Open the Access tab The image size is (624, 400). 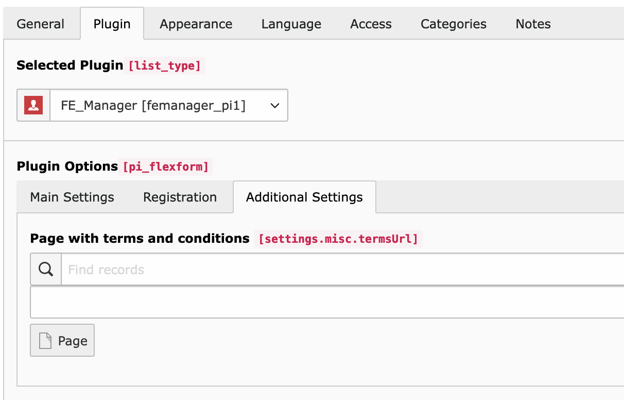371,24
